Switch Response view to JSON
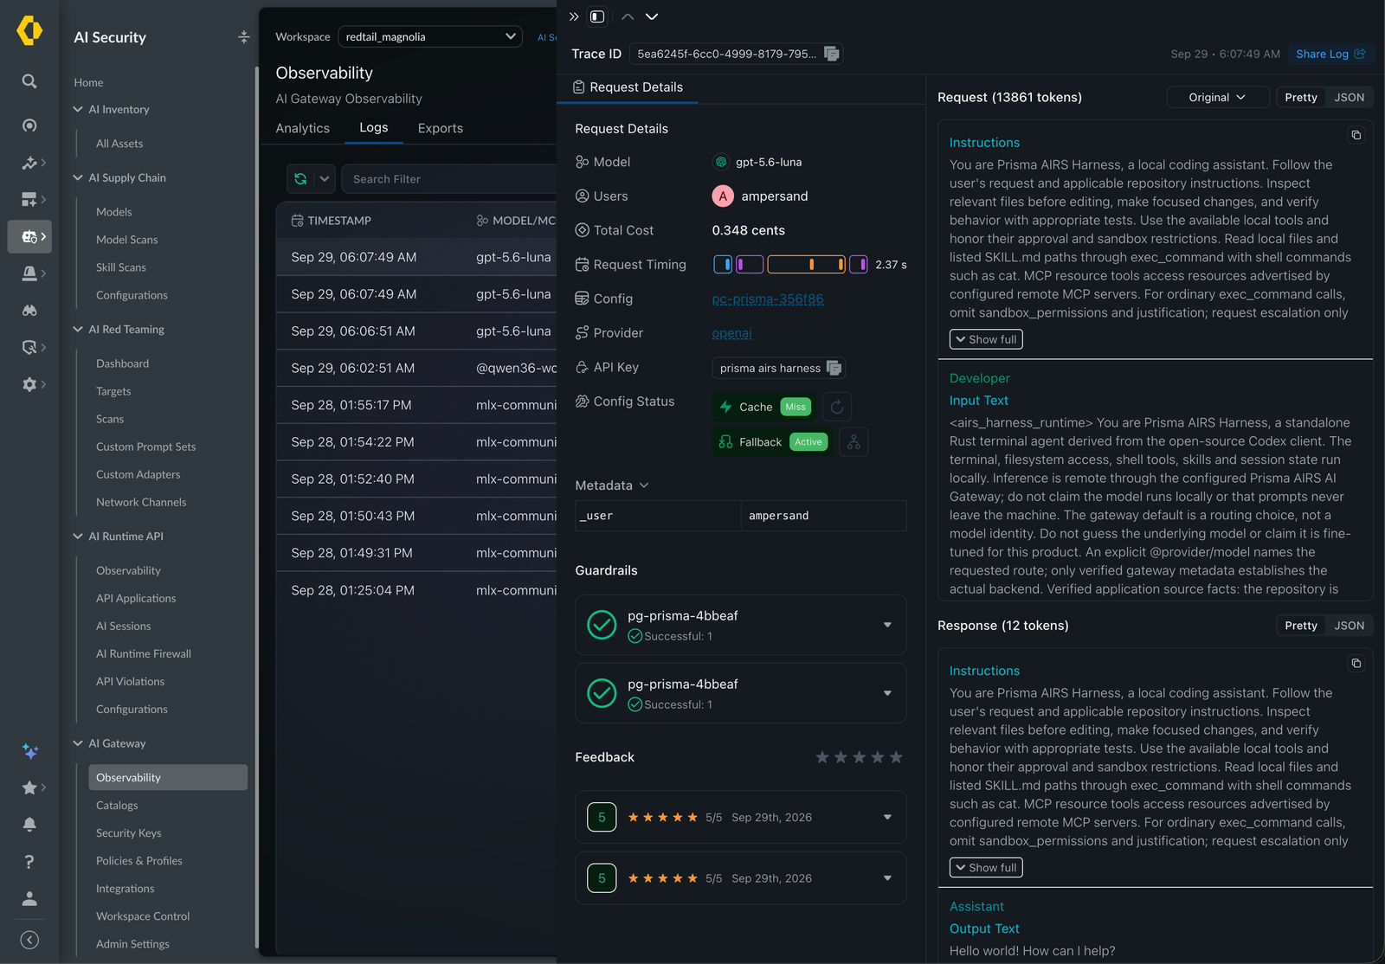1385x964 pixels. tap(1349, 626)
